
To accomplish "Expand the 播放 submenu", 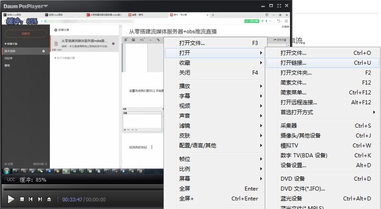I will click(215, 86).
